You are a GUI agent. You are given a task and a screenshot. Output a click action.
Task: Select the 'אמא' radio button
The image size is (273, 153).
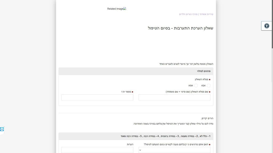196,86
